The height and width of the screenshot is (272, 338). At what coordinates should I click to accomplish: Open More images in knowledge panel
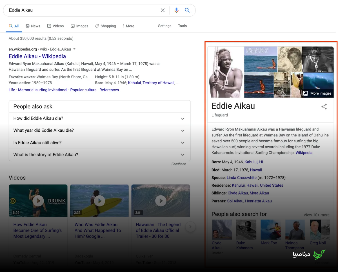(317, 93)
